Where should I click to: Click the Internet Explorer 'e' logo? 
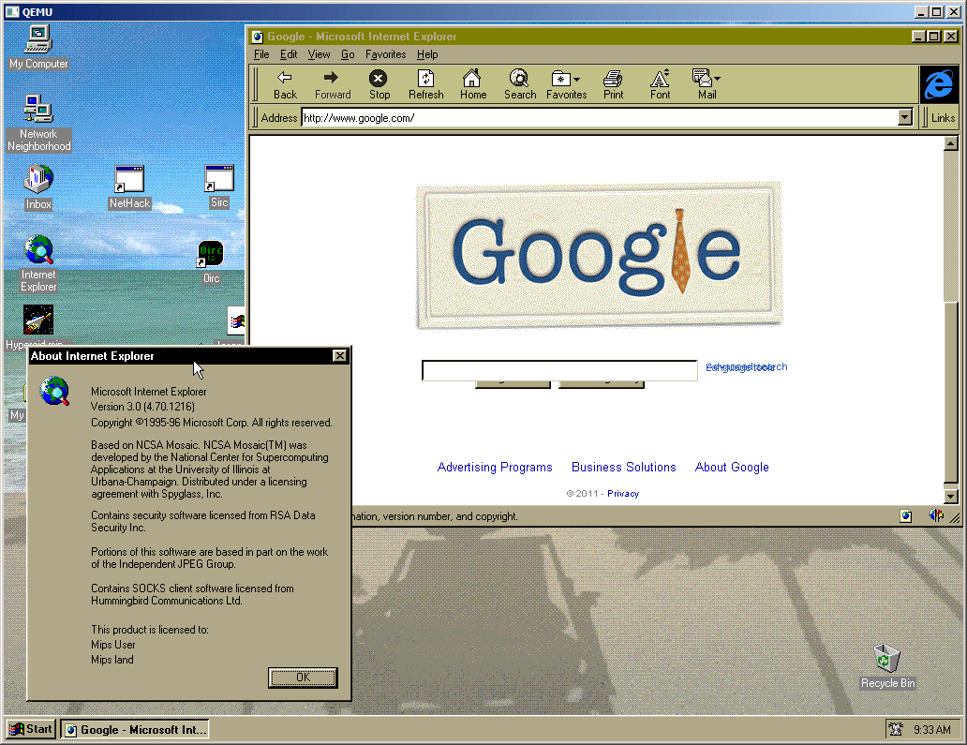pos(939,84)
